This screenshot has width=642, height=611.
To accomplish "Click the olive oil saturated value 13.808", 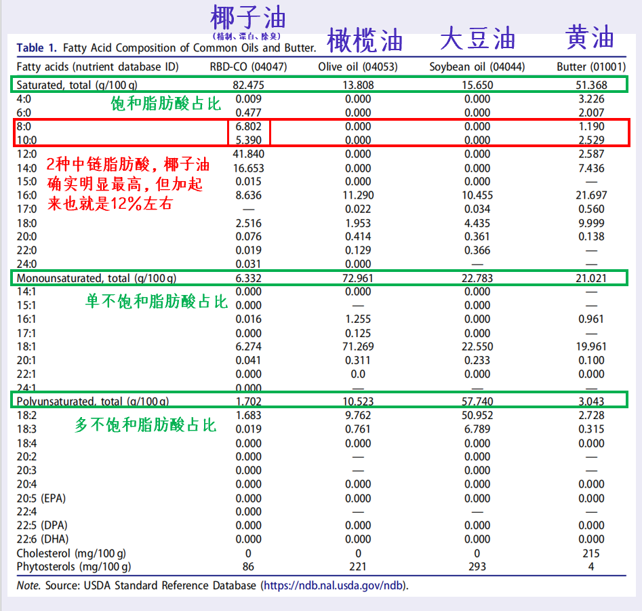I will 358,85.
